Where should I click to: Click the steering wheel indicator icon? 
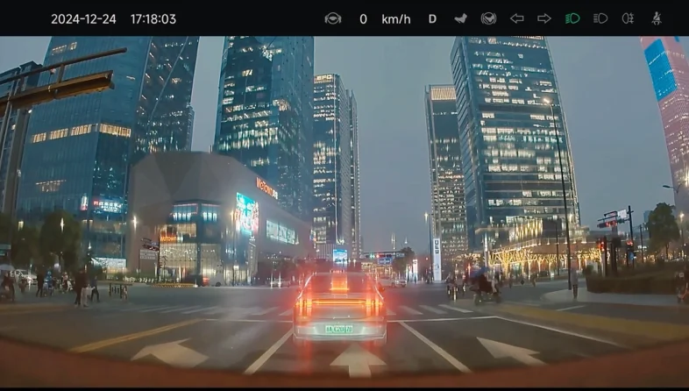click(x=332, y=18)
